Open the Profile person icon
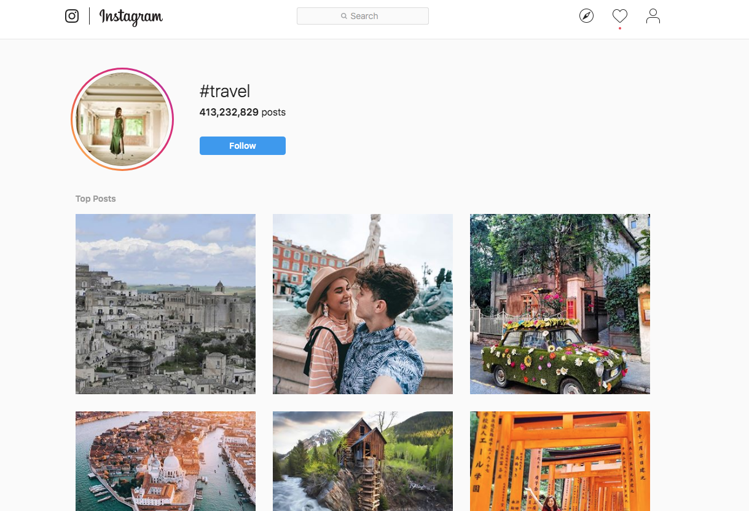Viewport: 749px width, 511px height. (x=653, y=16)
